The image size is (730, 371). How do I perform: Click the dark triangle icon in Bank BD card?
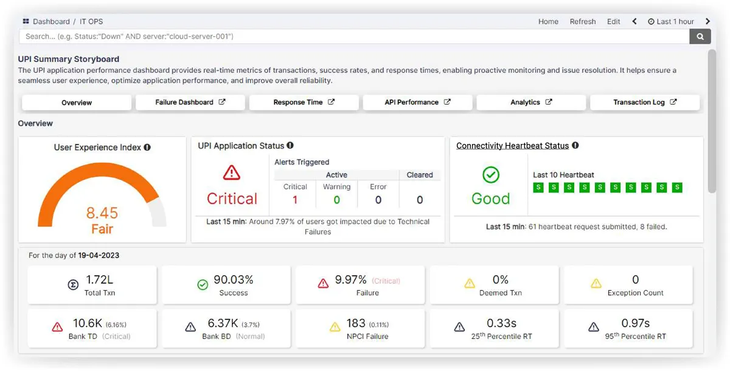(190, 327)
